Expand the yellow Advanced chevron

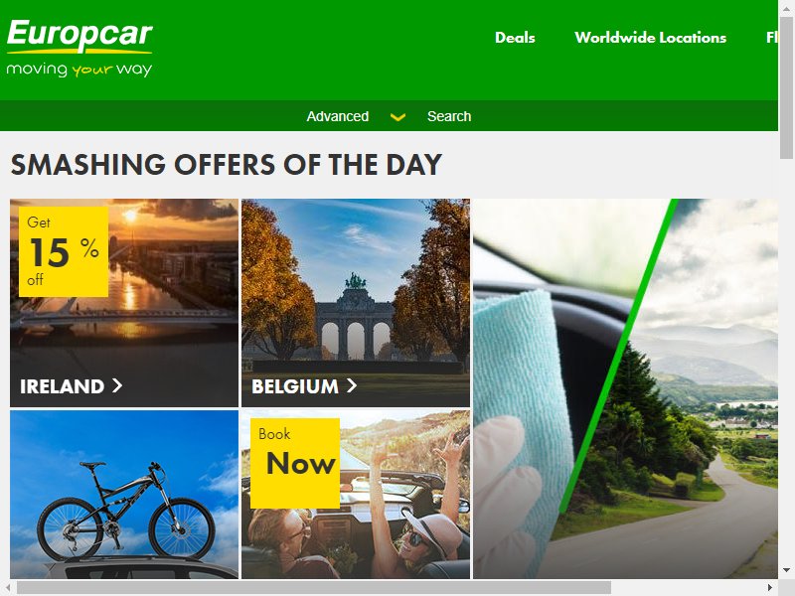click(397, 117)
